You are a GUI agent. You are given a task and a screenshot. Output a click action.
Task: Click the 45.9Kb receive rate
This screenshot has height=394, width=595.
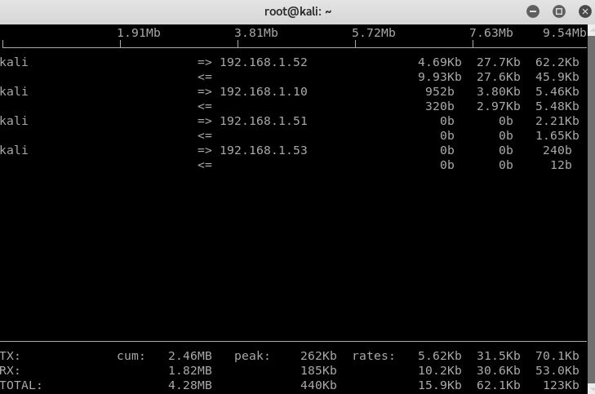(557, 77)
